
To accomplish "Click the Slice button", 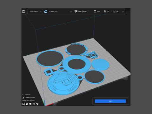I will pos(111,101).
